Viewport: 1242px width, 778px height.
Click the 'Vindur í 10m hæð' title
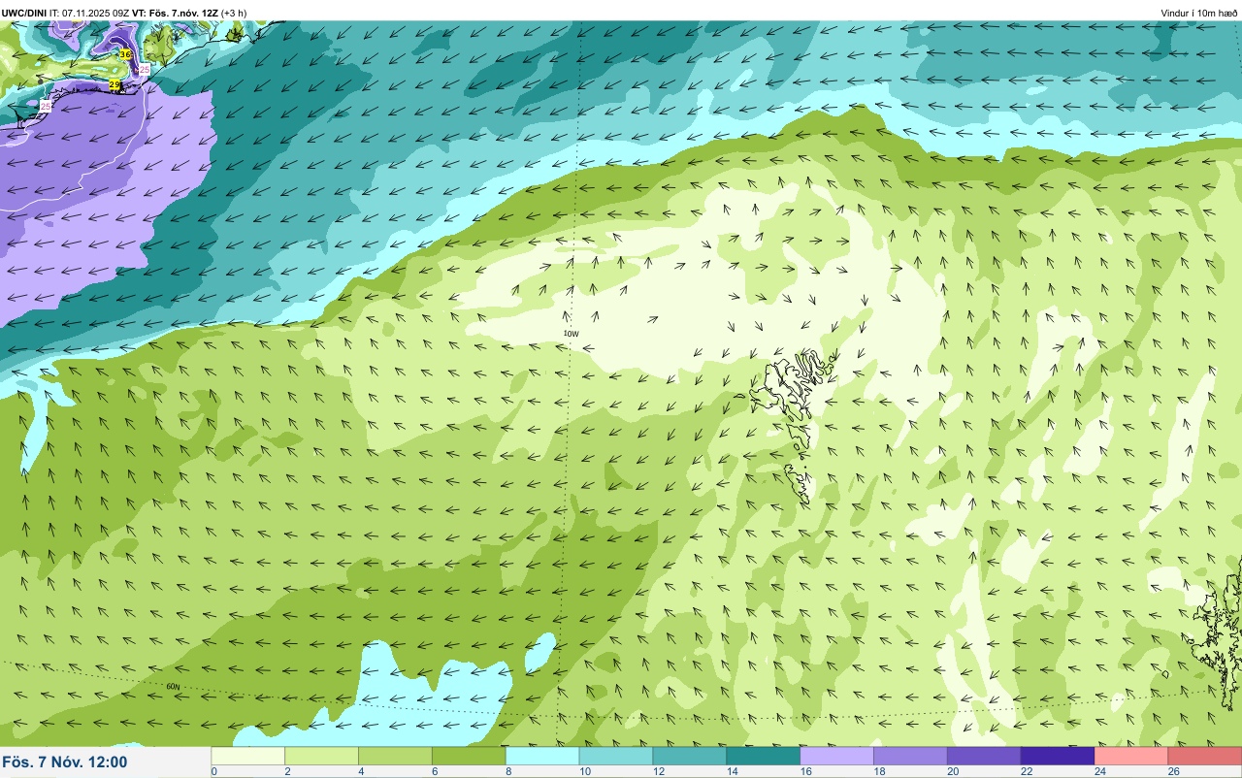[x=1198, y=13]
